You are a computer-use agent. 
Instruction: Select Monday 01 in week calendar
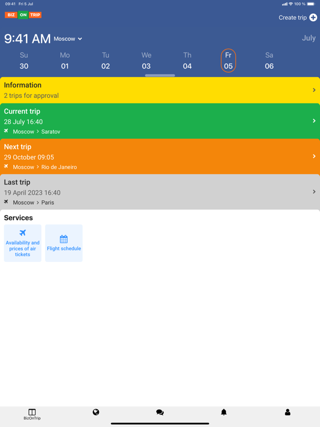[x=65, y=61]
